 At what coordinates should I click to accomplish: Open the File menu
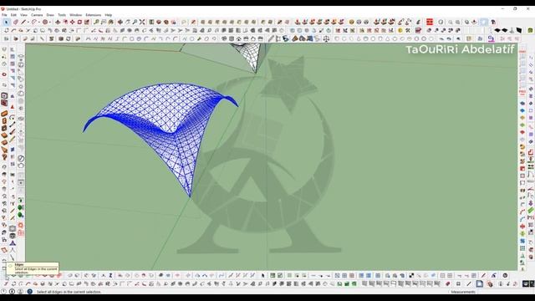tap(4, 15)
